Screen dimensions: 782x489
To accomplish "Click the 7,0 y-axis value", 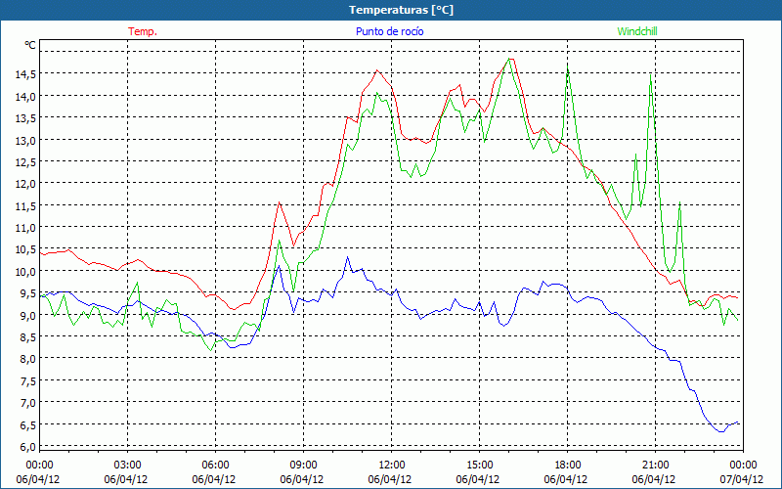I will (27, 403).
